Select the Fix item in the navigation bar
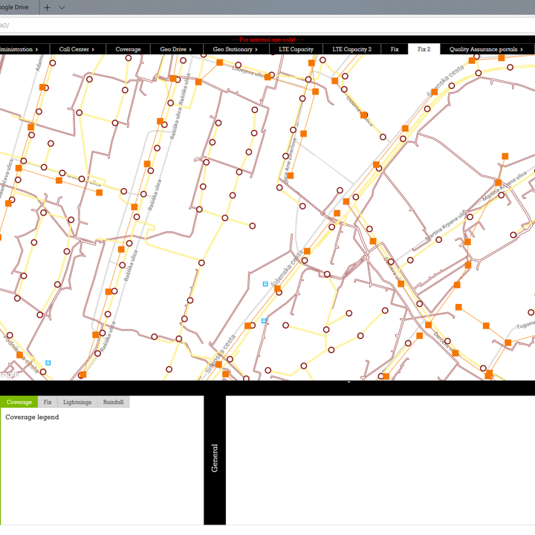Screen dimensions: 535x535 [395, 49]
